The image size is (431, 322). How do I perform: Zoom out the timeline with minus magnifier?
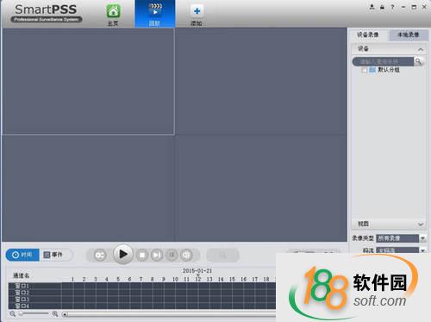(x=13, y=314)
